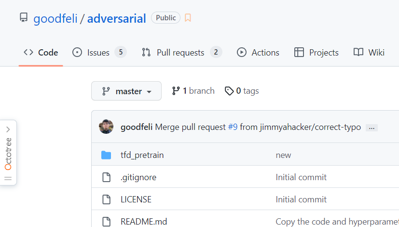Switch to the Issues tab
Screen dimensions: 399x227
99,53
